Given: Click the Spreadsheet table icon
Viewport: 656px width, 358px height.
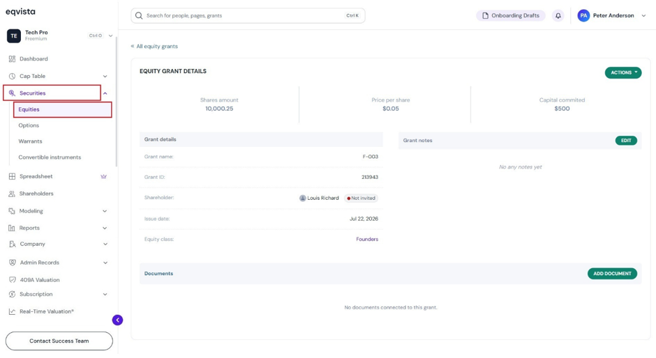Looking at the screenshot, I should pyautogui.click(x=12, y=176).
